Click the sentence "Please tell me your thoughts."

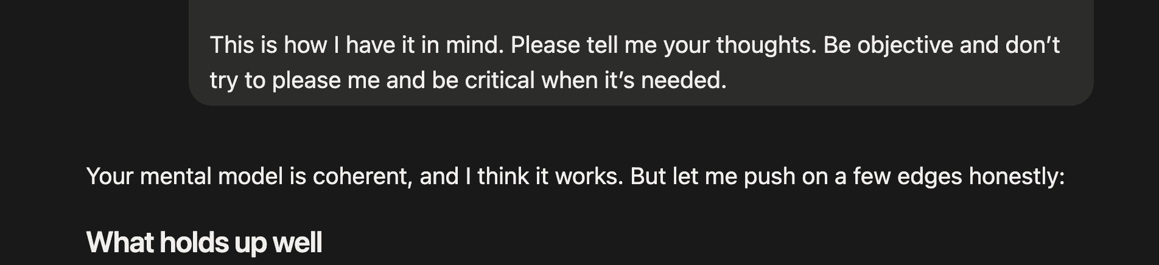tap(664, 45)
